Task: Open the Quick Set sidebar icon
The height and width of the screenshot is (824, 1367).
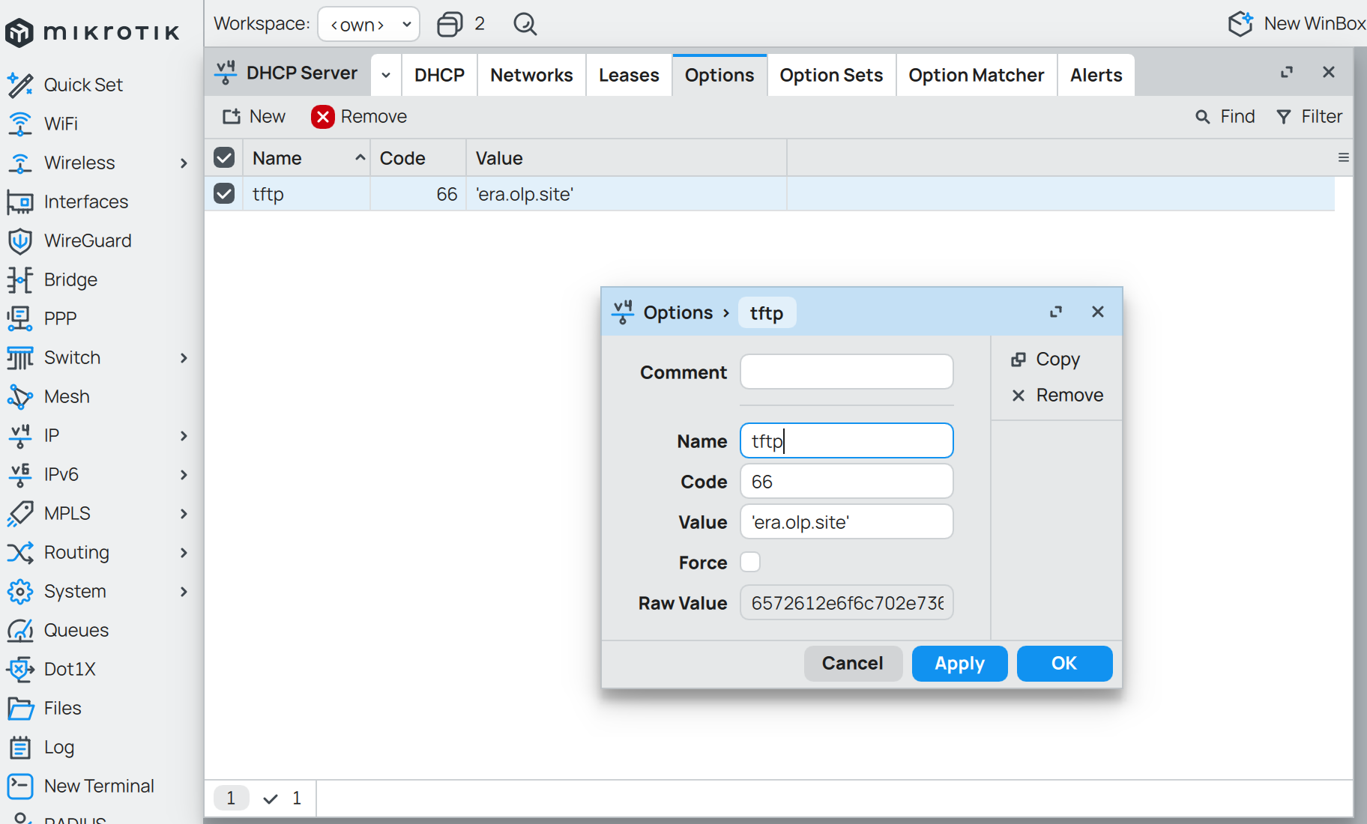Action: click(x=20, y=85)
